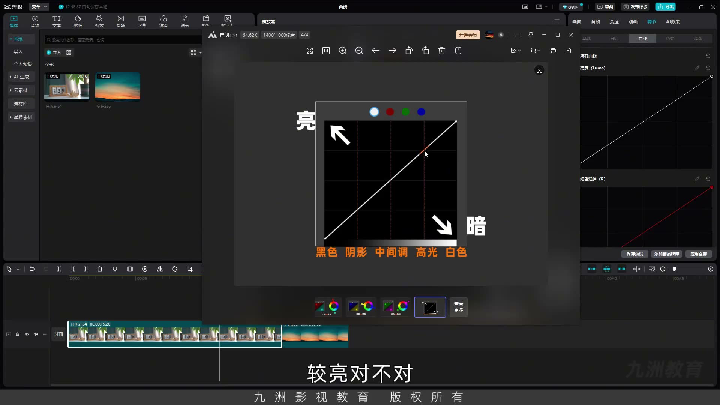Viewport: 720px width, 405px height.
Task: Switch to the 音频 tab in right panel
Action: click(595, 21)
